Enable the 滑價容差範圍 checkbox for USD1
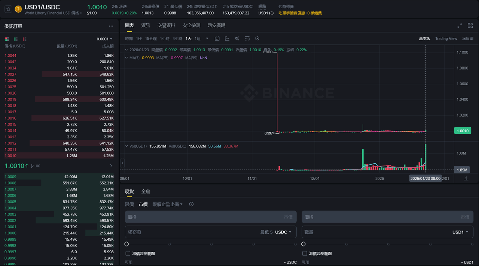479x266 pixels. pos(305,253)
